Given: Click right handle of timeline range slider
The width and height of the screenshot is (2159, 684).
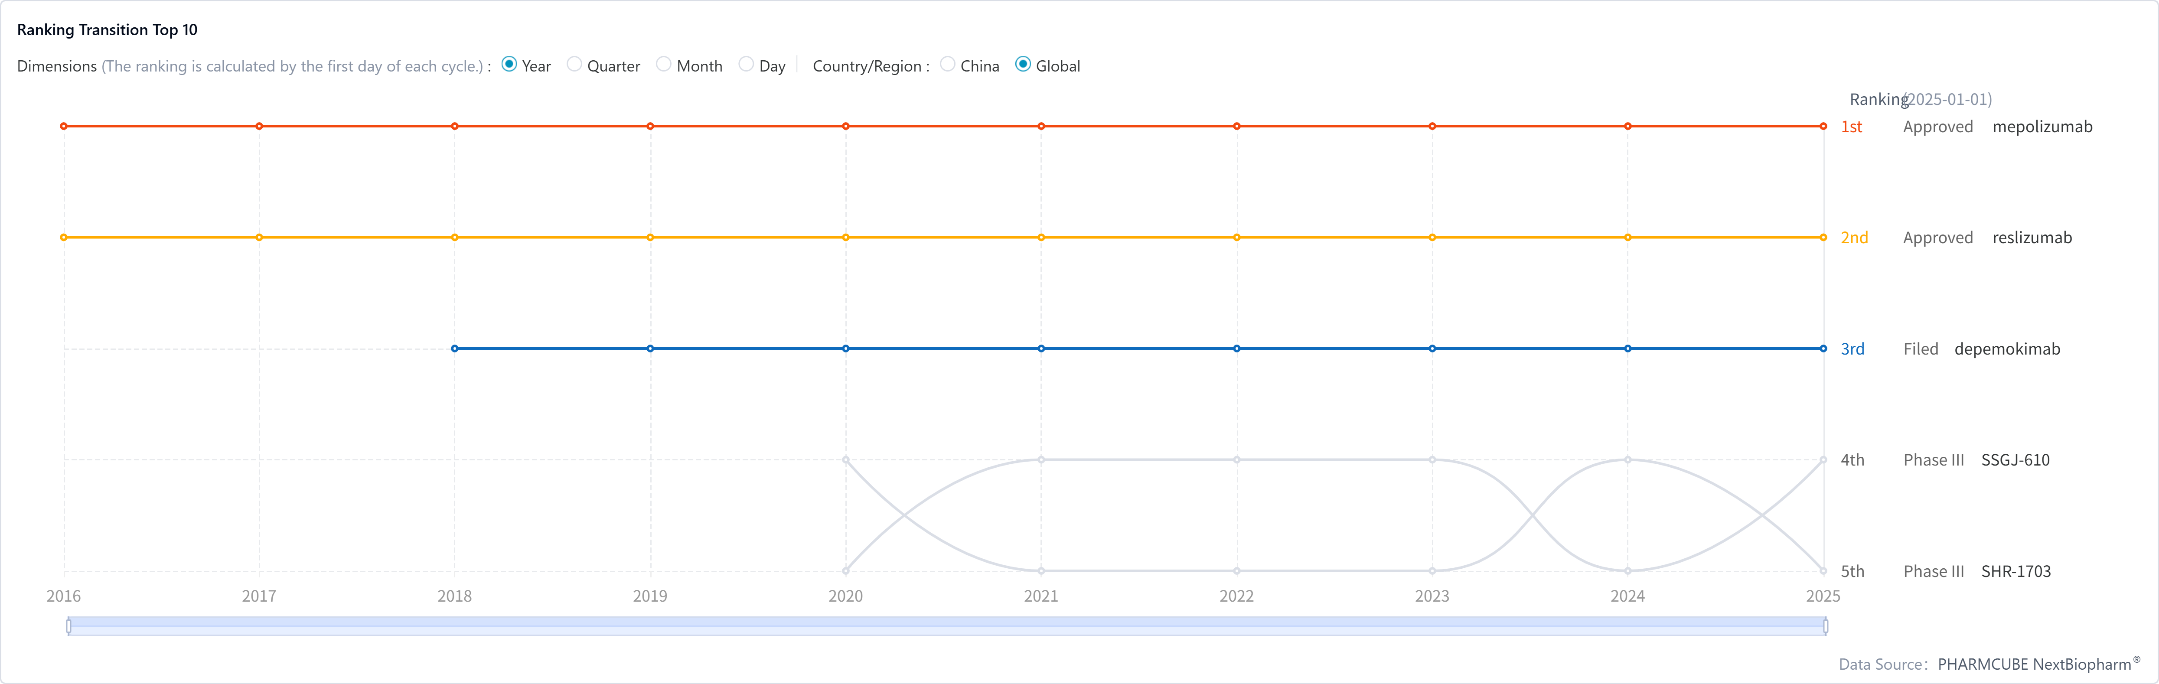Looking at the screenshot, I should coord(1826,625).
